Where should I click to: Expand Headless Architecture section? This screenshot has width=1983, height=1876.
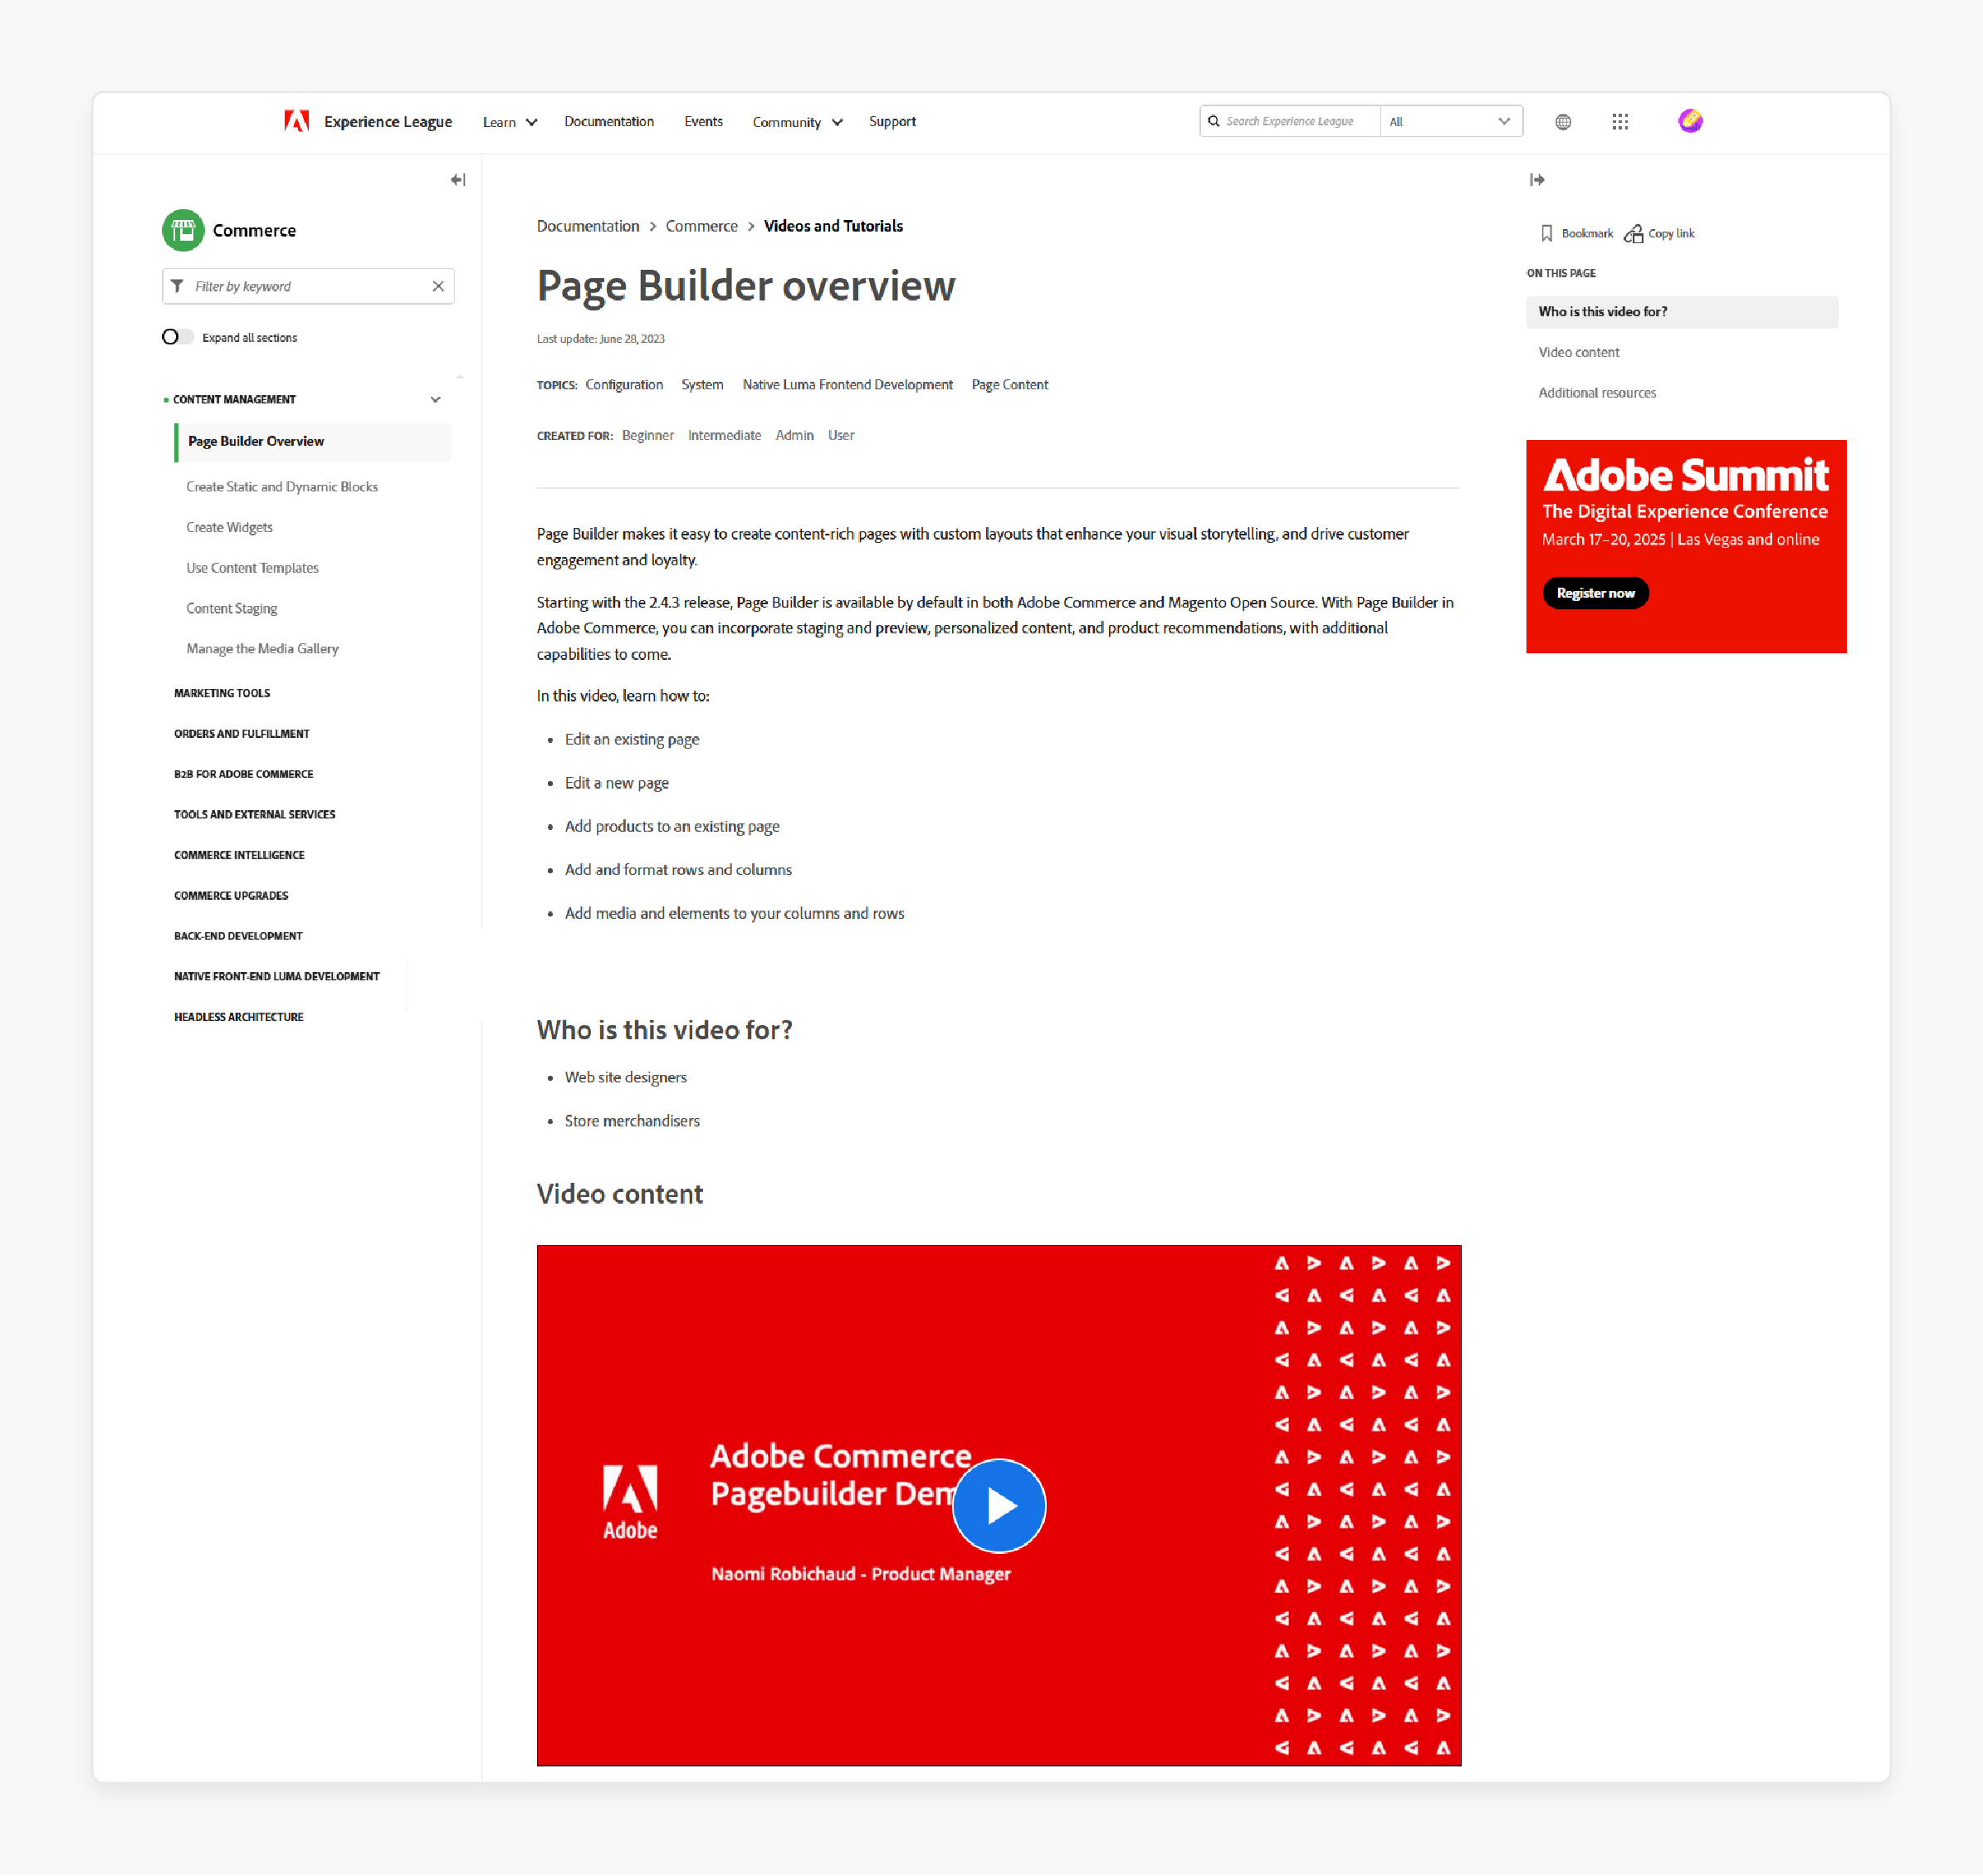point(239,1017)
